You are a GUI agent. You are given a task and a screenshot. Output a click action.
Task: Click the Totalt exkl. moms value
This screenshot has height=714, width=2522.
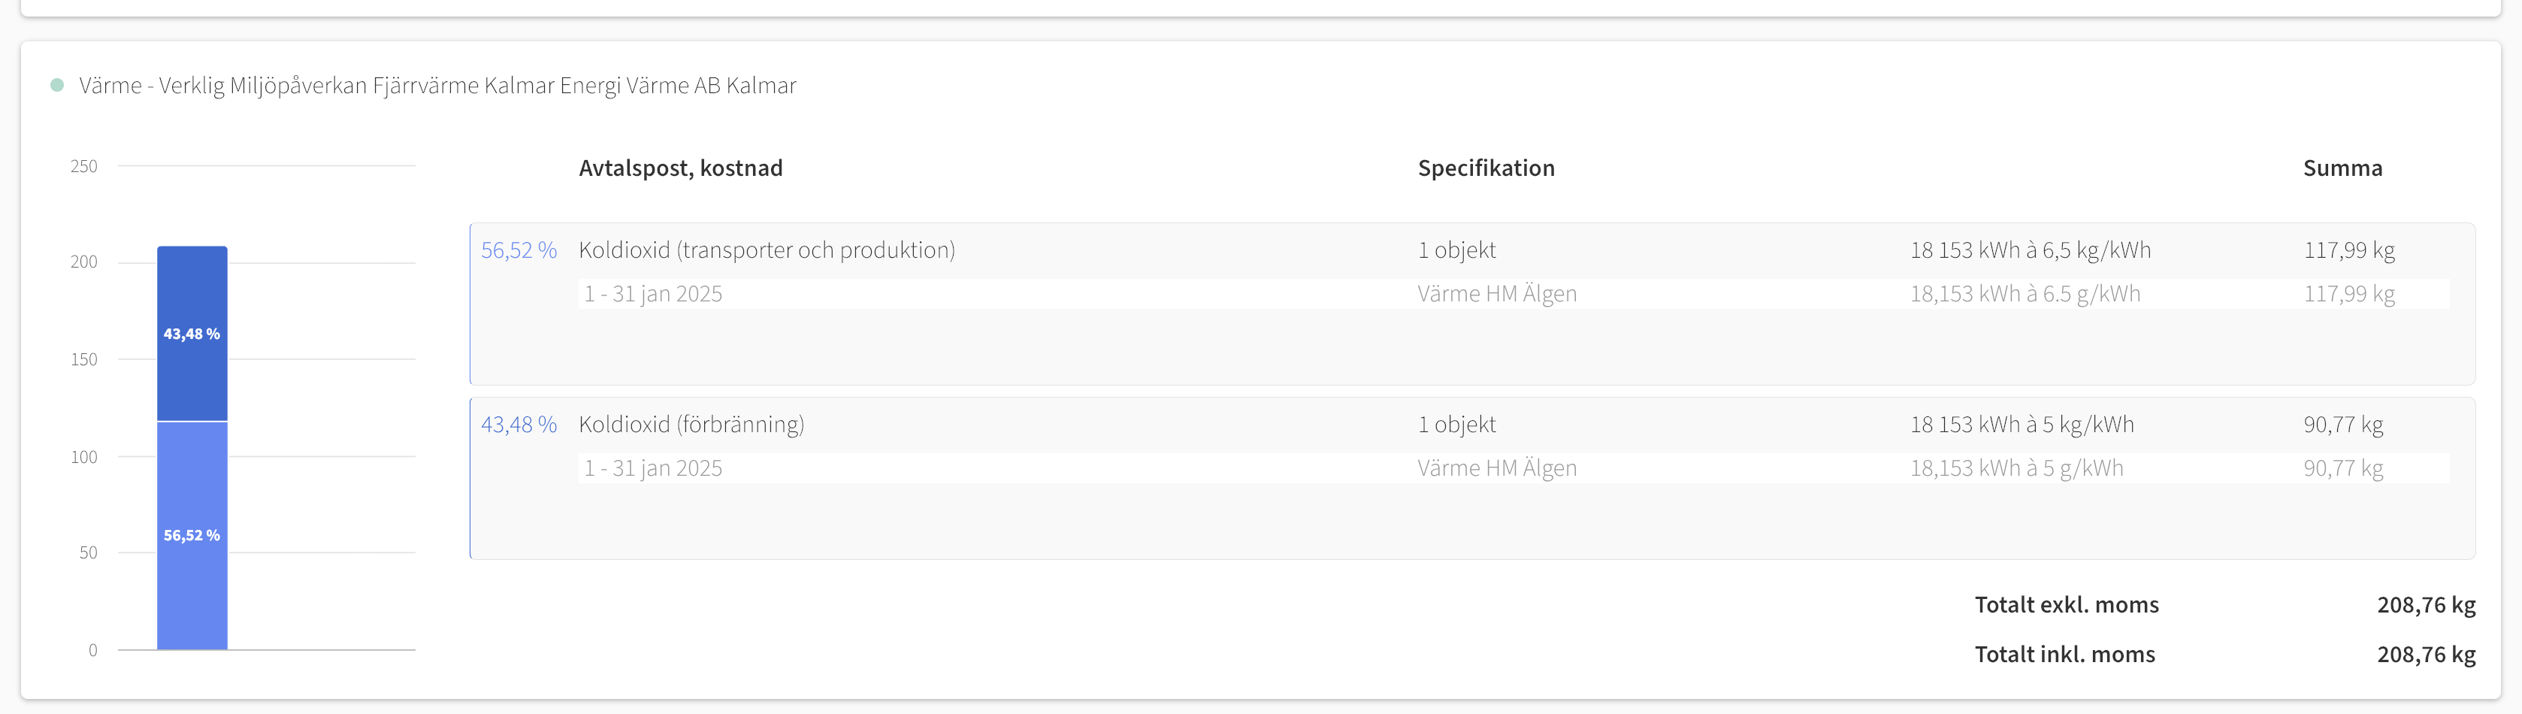pyautogui.click(x=2426, y=605)
